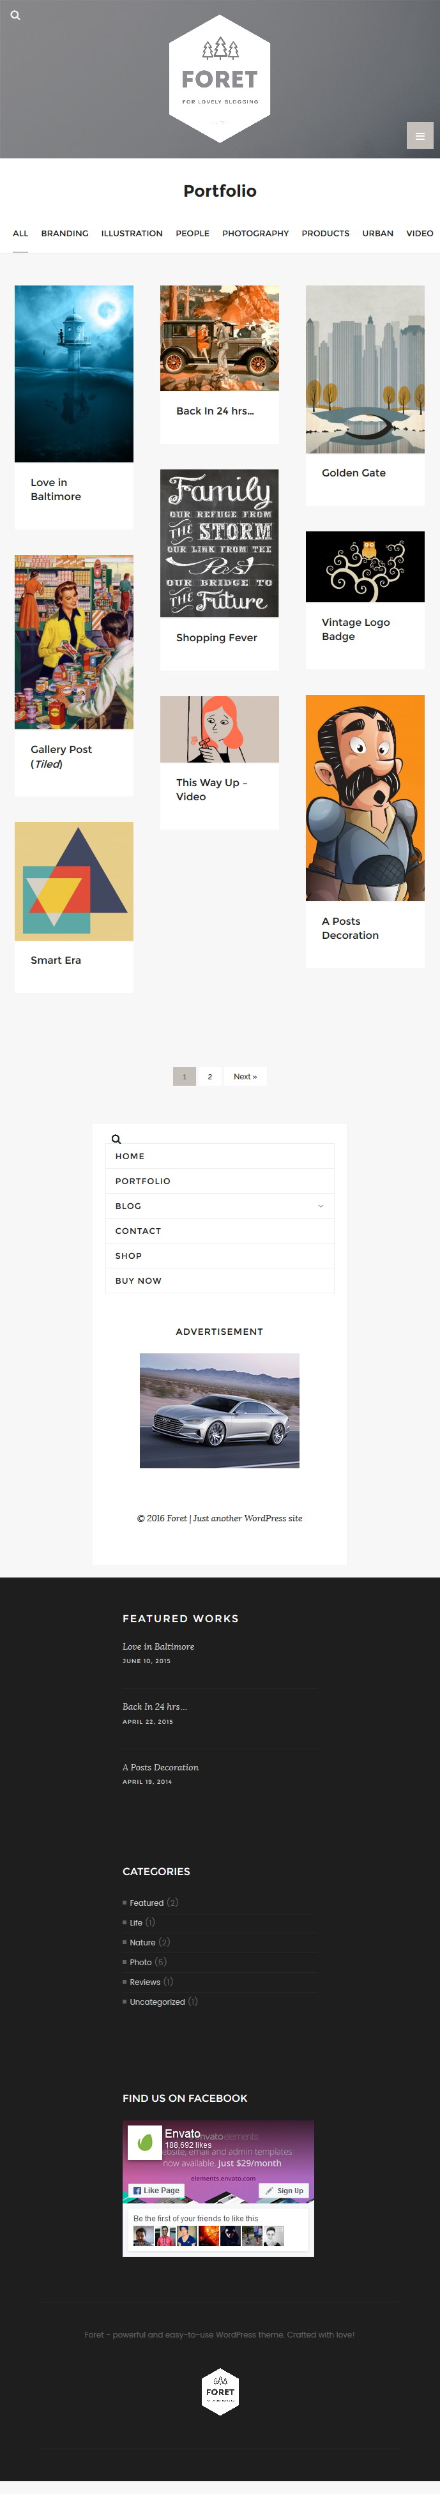Select the BRANDING filter tab
Image resolution: width=440 pixels, height=2494 pixels.
click(x=64, y=233)
